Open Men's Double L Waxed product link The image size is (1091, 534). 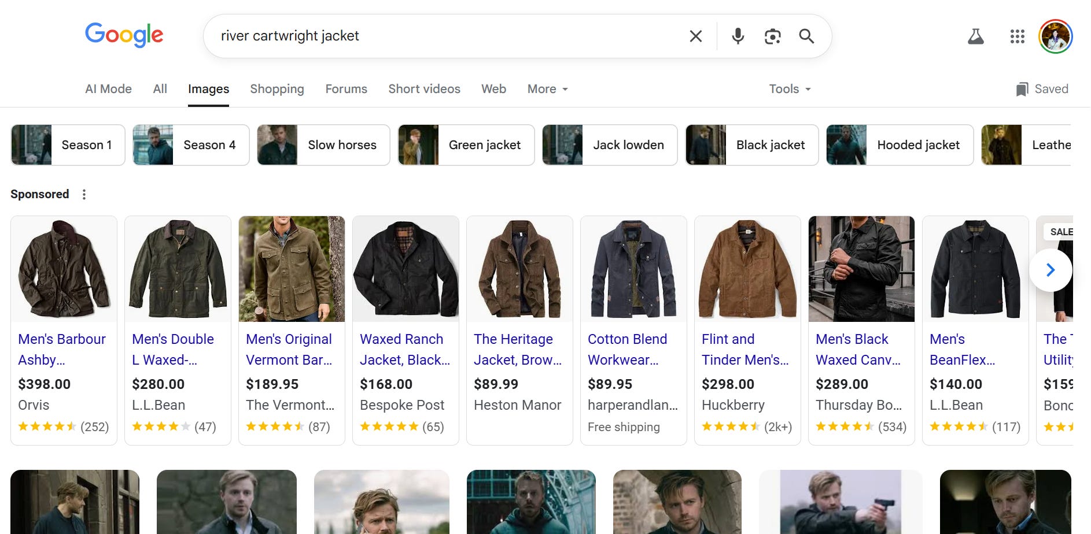click(x=173, y=350)
